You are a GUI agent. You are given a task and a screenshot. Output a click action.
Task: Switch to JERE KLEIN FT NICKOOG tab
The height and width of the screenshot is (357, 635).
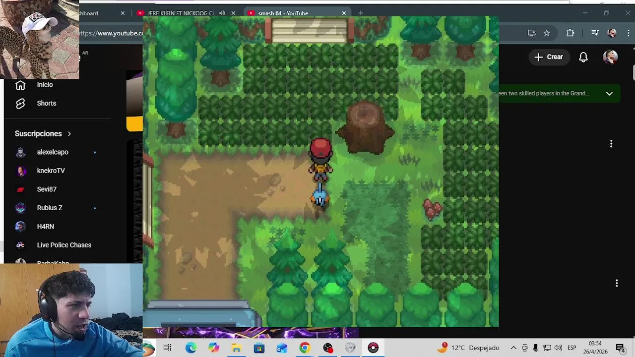tap(181, 13)
